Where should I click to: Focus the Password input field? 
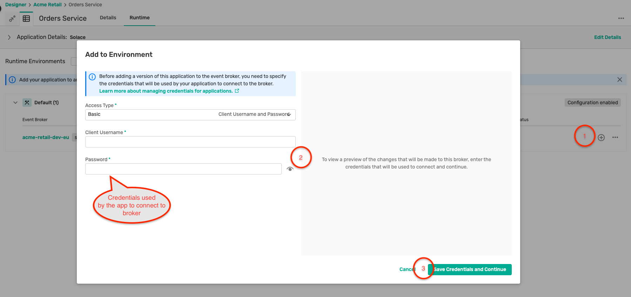tap(183, 169)
